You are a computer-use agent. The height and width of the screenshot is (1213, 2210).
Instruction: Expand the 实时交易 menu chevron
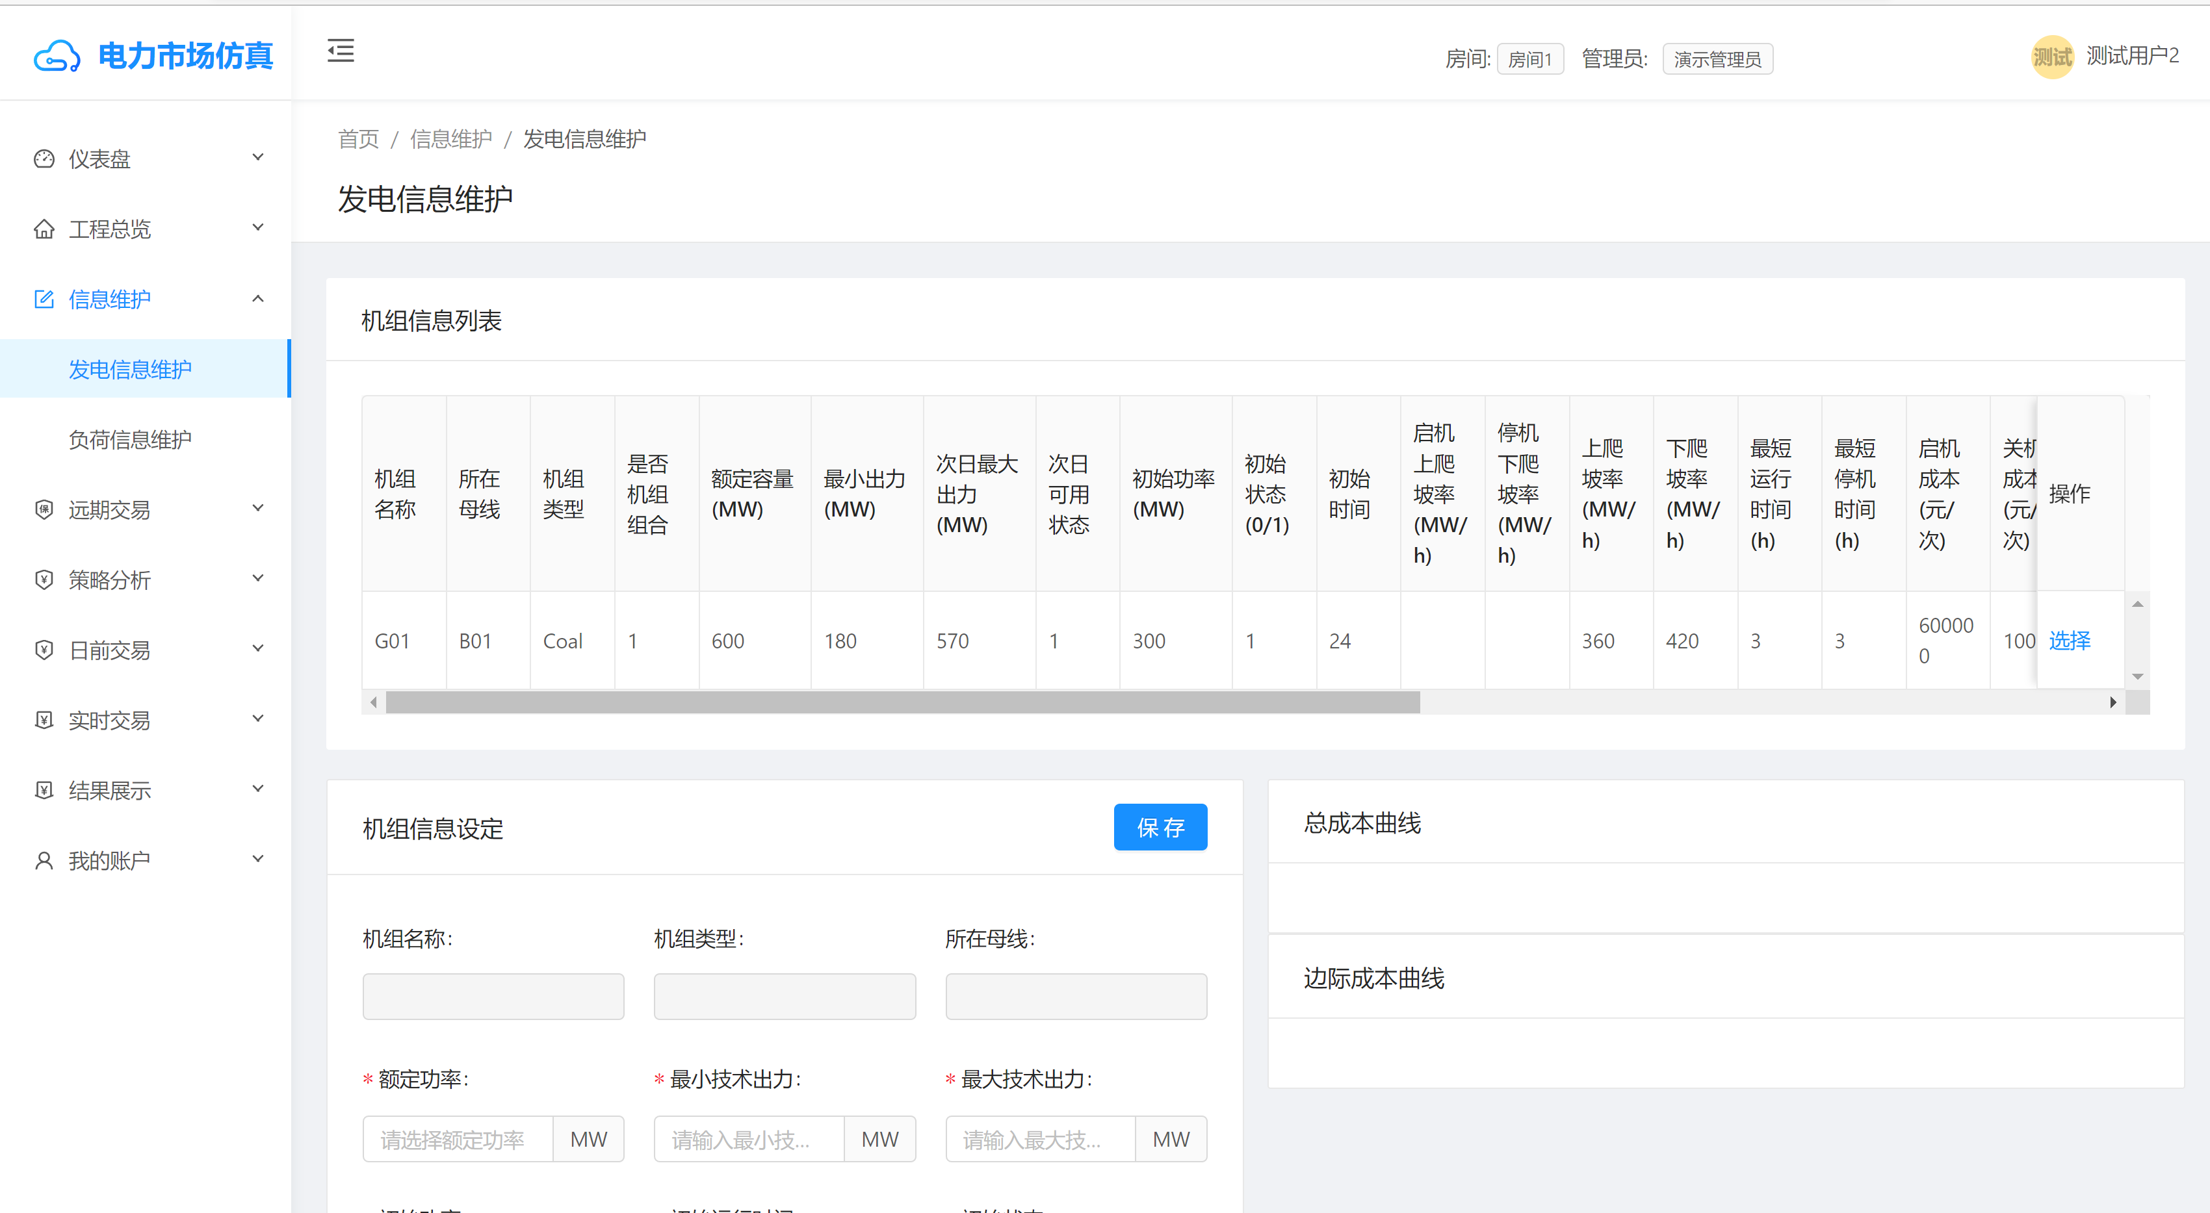tap(257, 719)
